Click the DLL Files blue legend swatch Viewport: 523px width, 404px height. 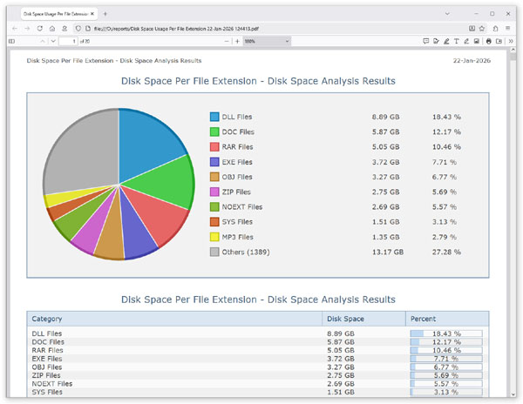214,117
